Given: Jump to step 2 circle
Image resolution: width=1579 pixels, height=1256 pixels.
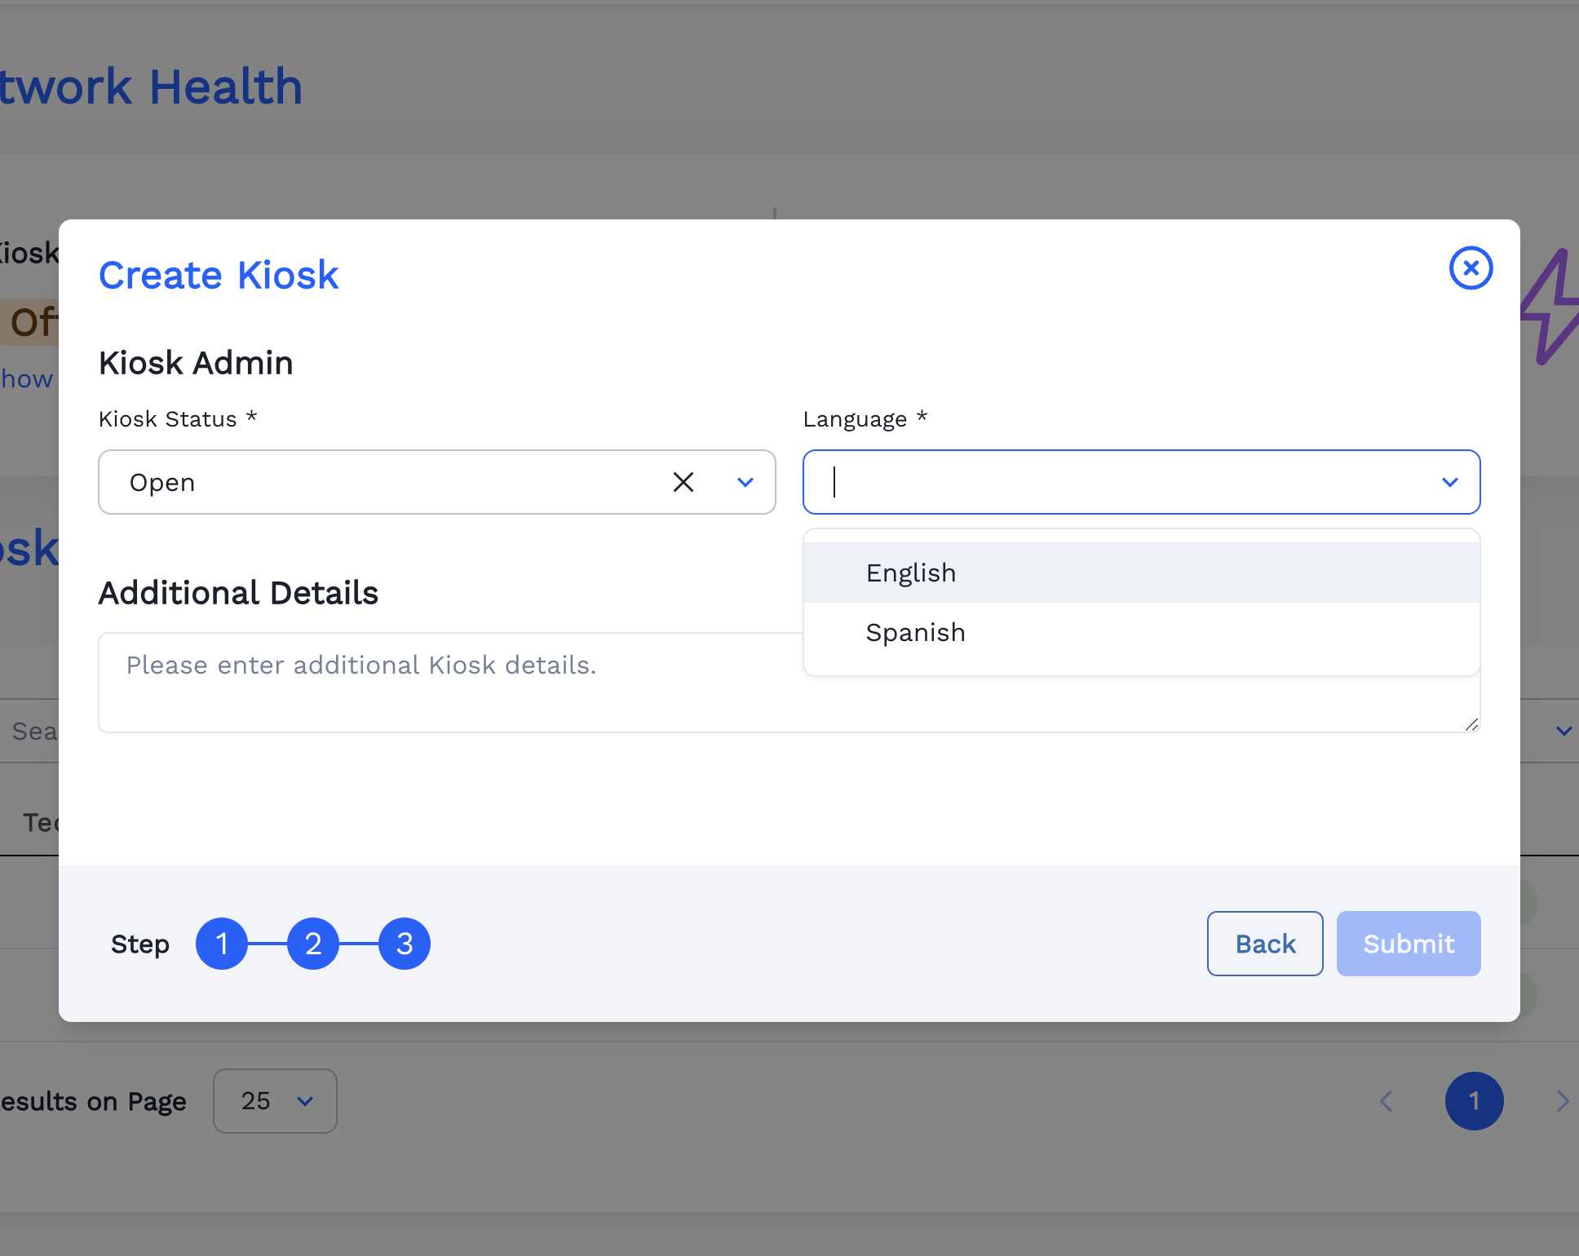Looking at the screenshot, I should [x=313, y=944].
